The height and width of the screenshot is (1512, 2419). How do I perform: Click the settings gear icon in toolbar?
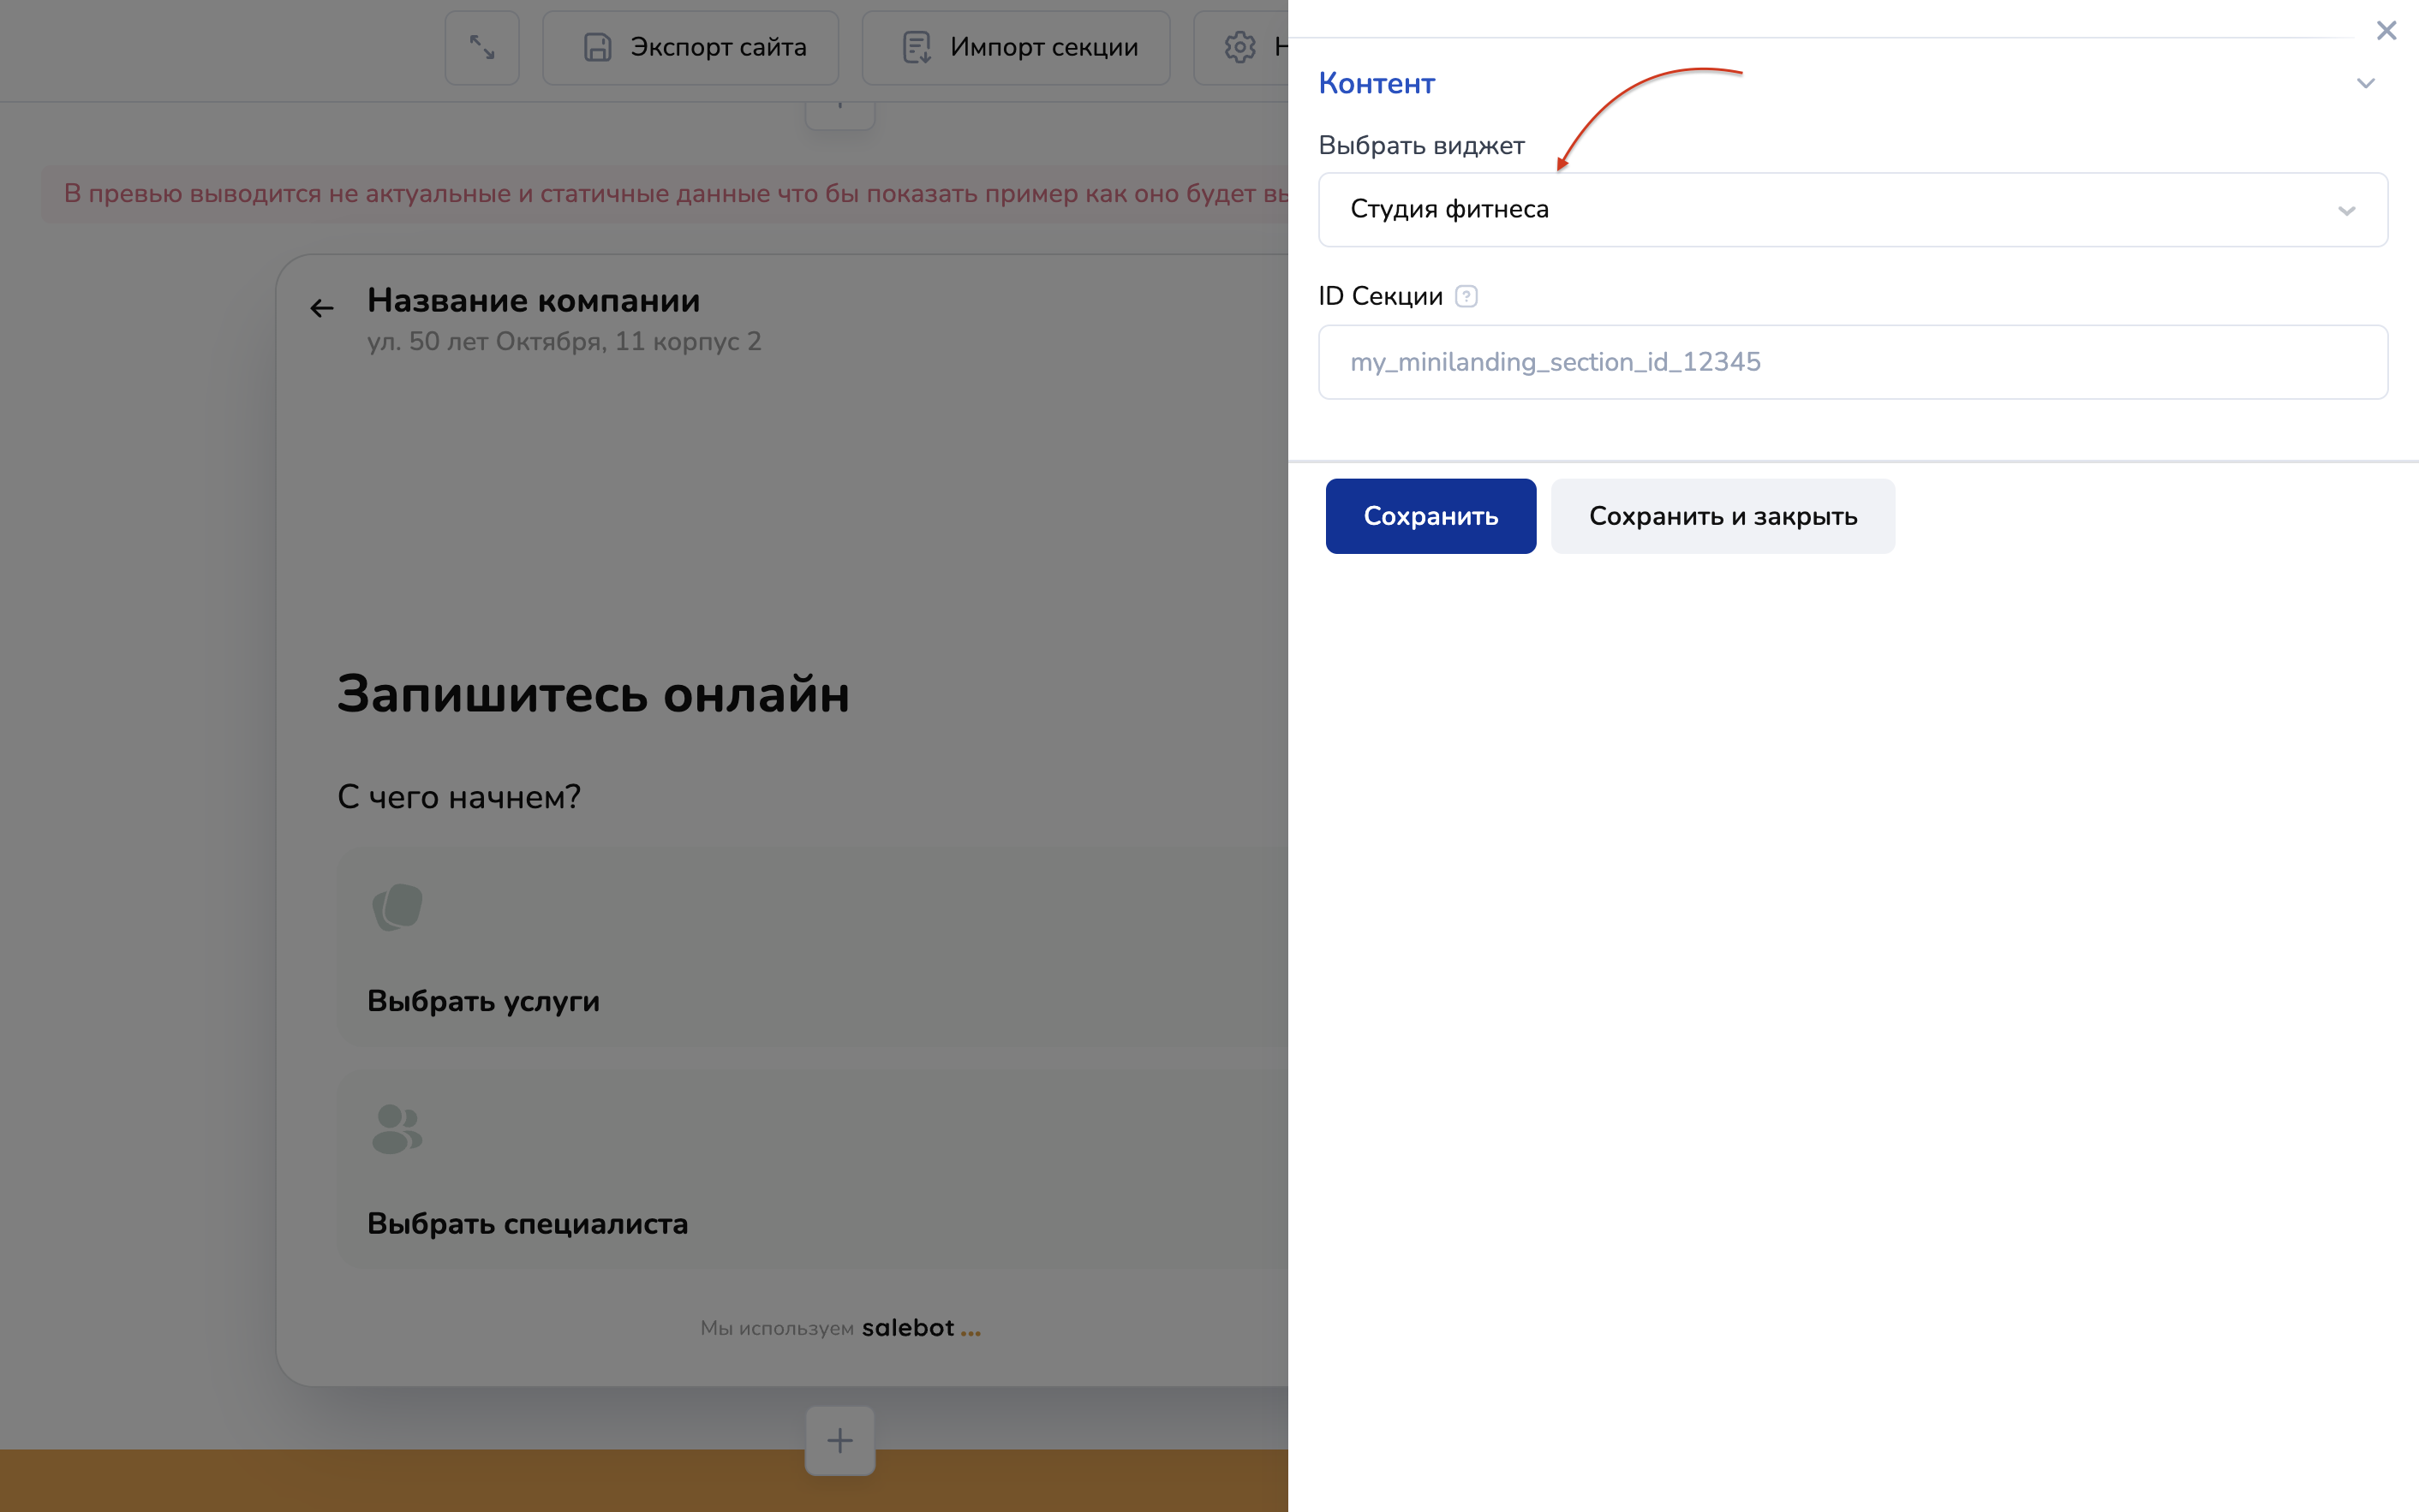click(x=1239, y=47)
